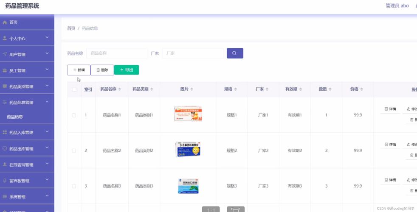Open the 系统管理 sidebar menu
This screenshot has width=417, height=212.
pos(27,197)
